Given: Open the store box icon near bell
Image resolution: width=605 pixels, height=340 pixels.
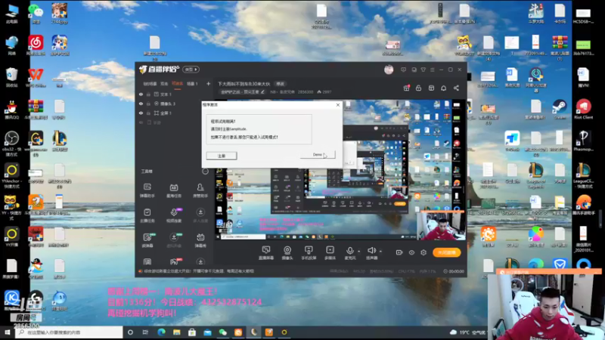Looking at the screenshot, I should pyautogui.click(x=431, y=88).
